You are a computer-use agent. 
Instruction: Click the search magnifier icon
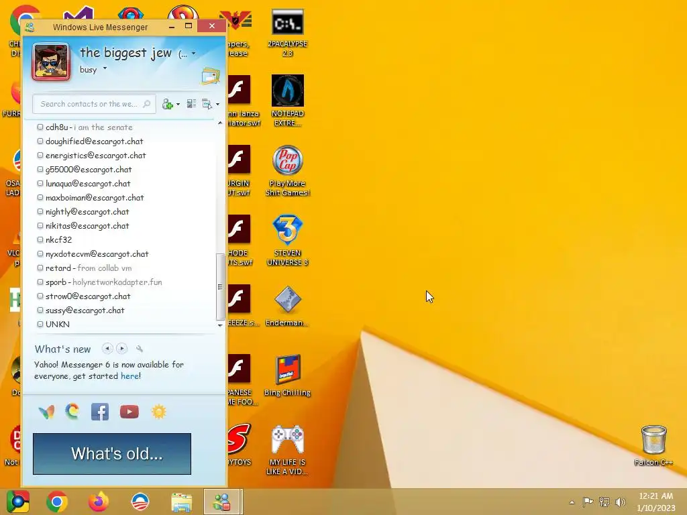click(x=147, y=104)
